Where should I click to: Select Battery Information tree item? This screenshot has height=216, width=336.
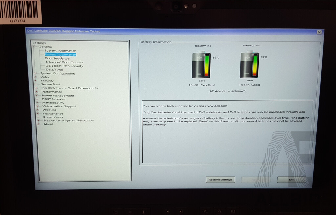(60, 55)
